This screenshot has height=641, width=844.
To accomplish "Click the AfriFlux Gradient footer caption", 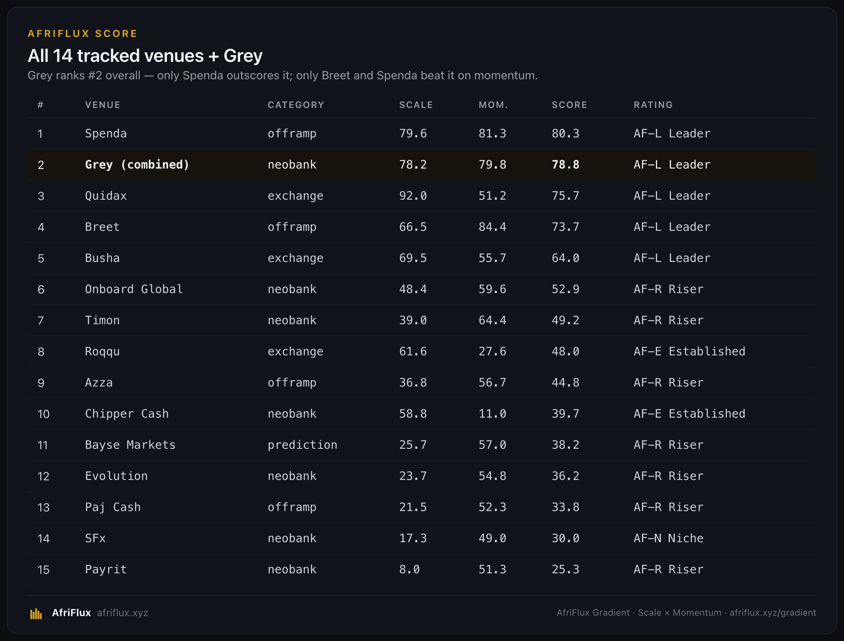I will pos(686,613).
